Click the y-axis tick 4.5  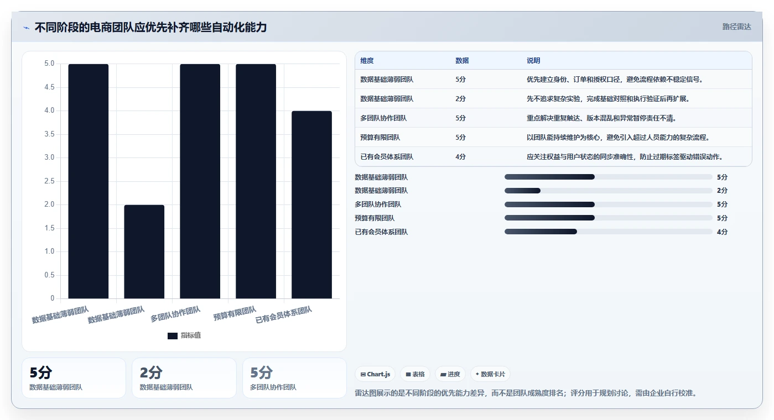click(x=49, y=87)
